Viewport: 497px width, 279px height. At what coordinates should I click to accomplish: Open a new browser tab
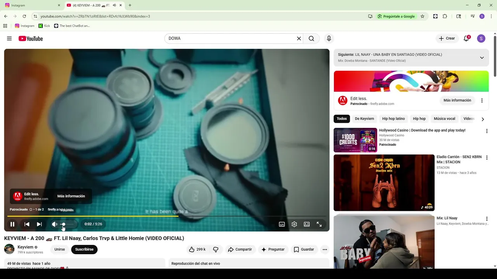click(130, 5)
